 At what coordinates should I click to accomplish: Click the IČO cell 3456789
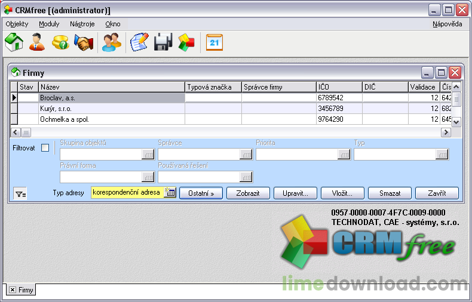point(339,109)
